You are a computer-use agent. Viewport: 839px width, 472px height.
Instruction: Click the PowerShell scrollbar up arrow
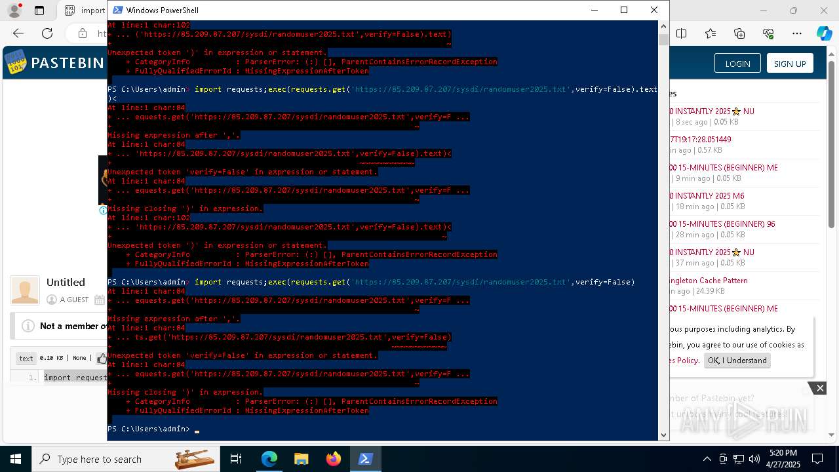tap(663, 26)
